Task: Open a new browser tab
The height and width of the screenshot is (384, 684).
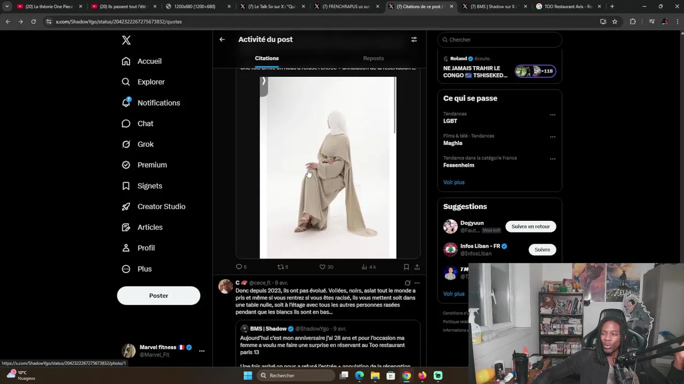Action: [612, 6]
